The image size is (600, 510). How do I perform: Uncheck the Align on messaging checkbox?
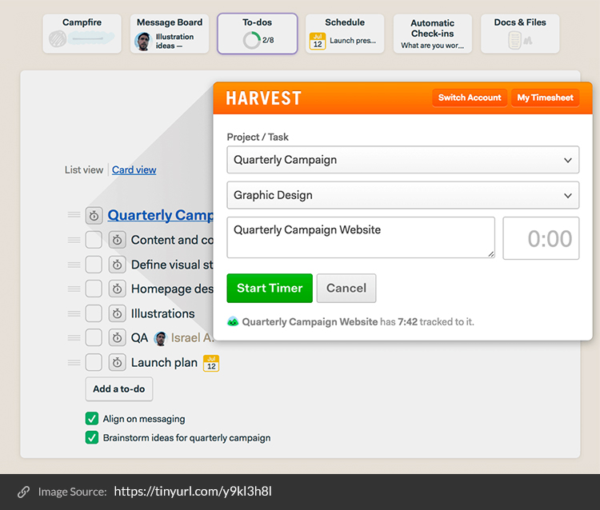92,419
